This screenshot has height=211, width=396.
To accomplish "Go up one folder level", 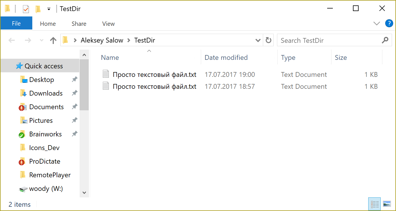I will coord(53,41).
